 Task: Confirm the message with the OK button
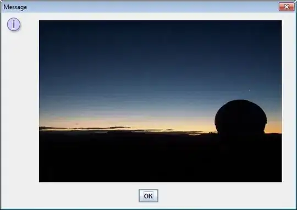click(x=148, y=196)
